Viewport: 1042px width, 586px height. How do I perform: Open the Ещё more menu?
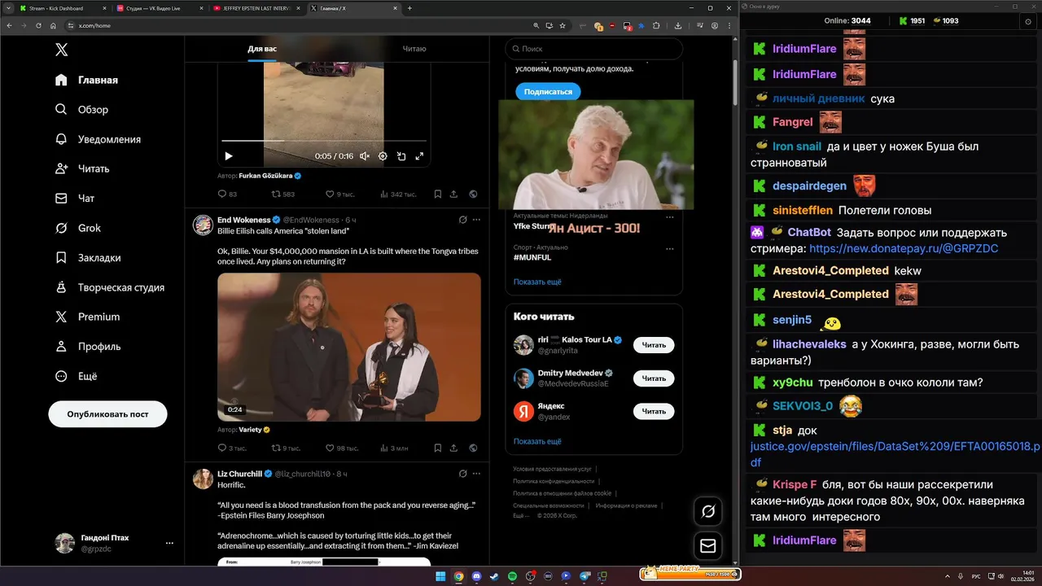[x=76, y=376]
